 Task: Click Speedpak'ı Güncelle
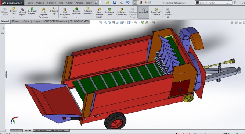pos(156,12)
